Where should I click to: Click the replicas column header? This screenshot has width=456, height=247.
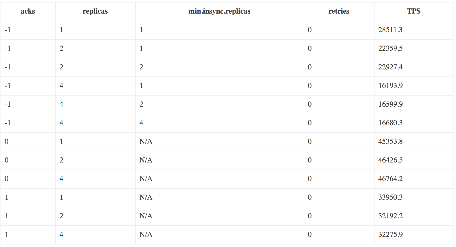[95, 11]
